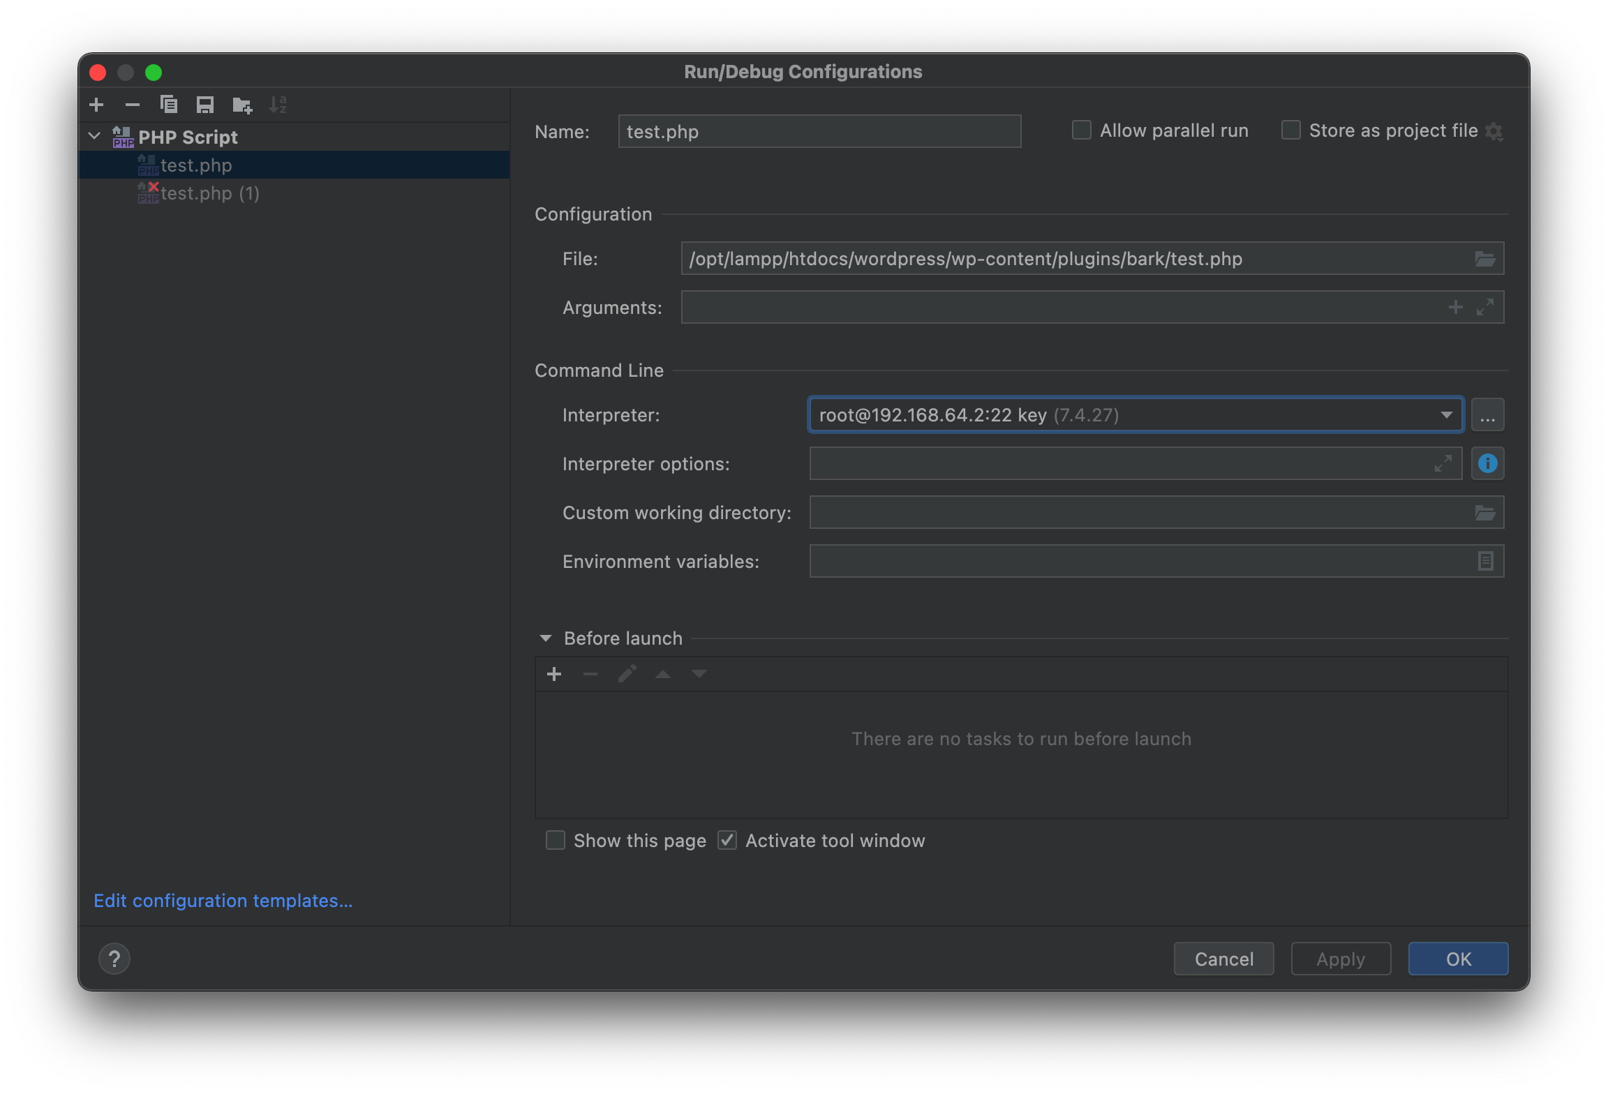The width and height of the screenshot is (1608, 1094).
Task: Add a before launch task
Action: pyautogui.click(x=554, y=674)
